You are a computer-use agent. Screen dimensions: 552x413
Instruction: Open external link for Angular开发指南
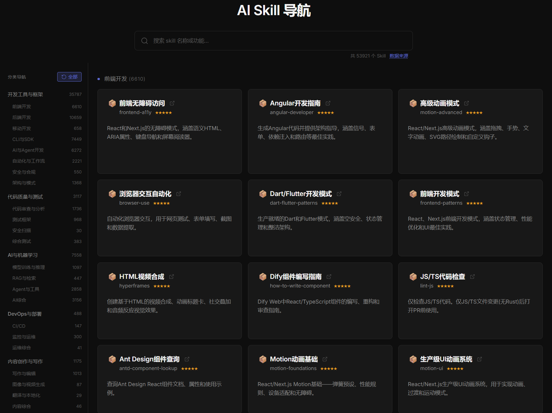tap(328, 103)
